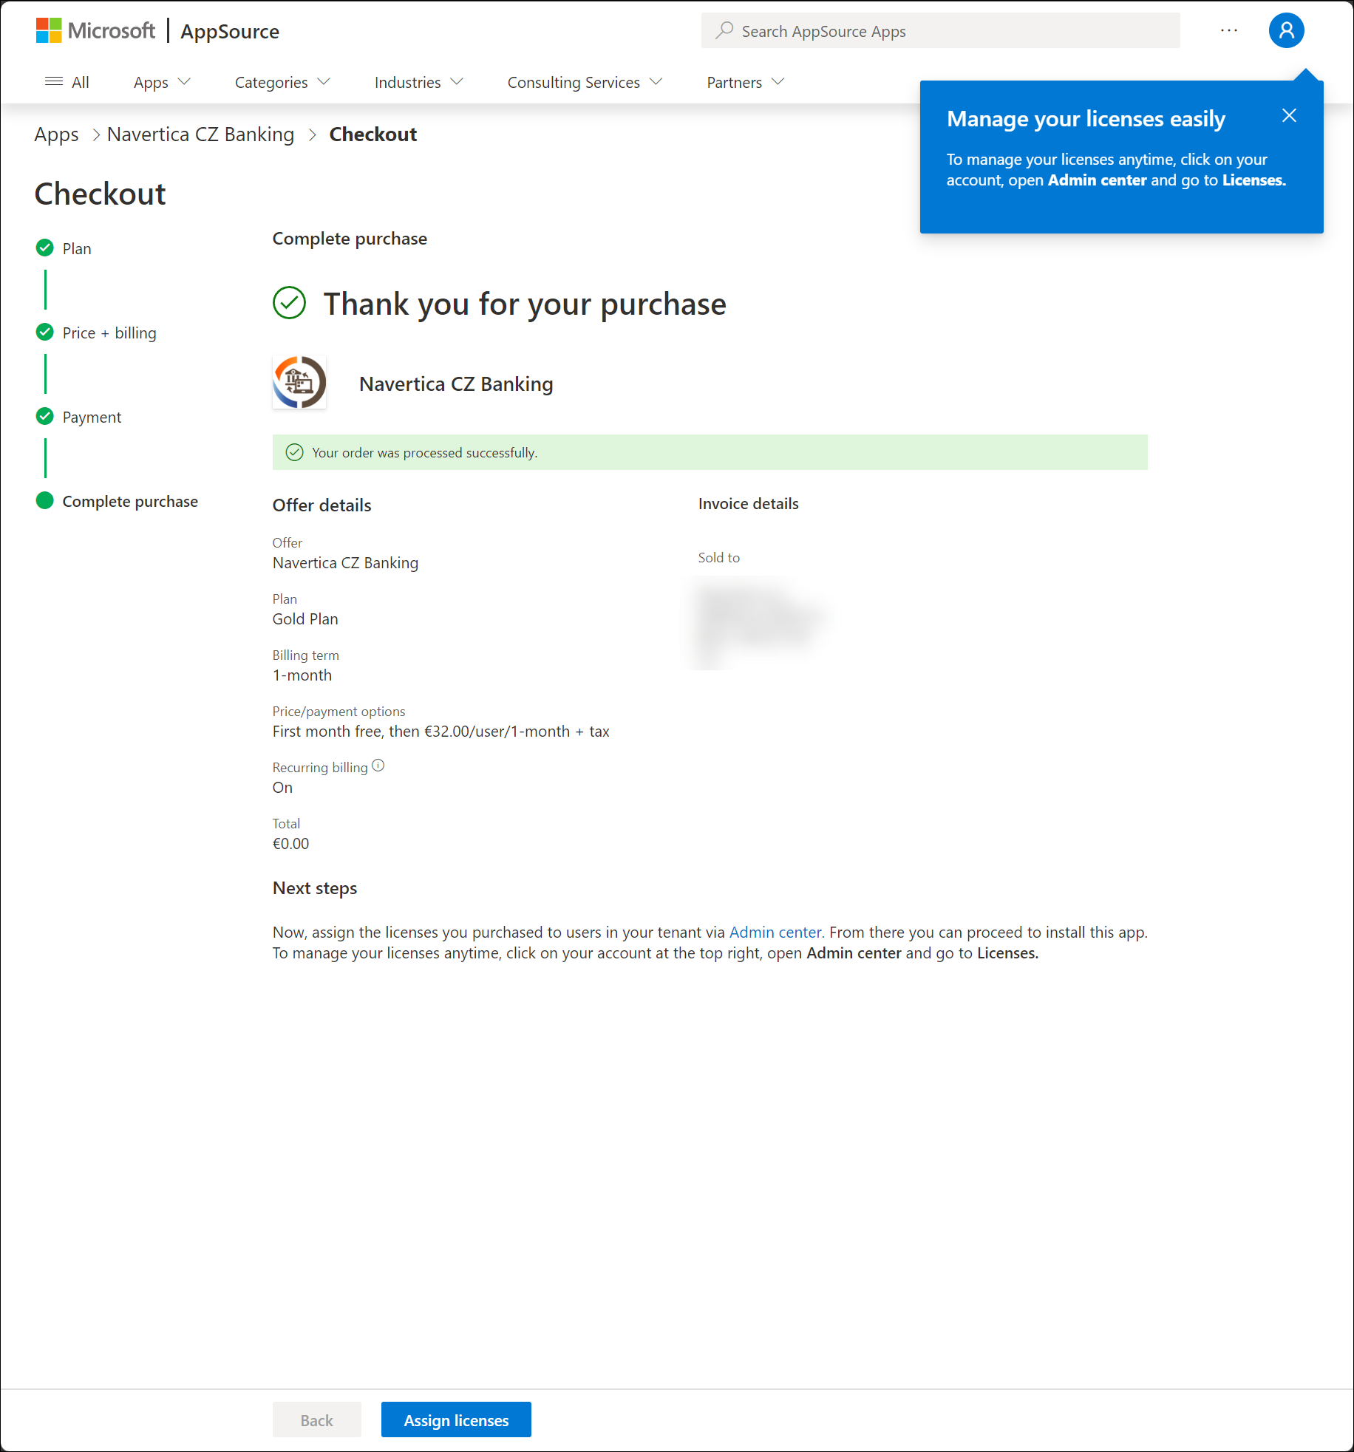
Task: Click the 'Invoice details' heading
Action: coord(749,504)
